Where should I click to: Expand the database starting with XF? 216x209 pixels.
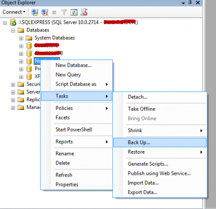21,77
